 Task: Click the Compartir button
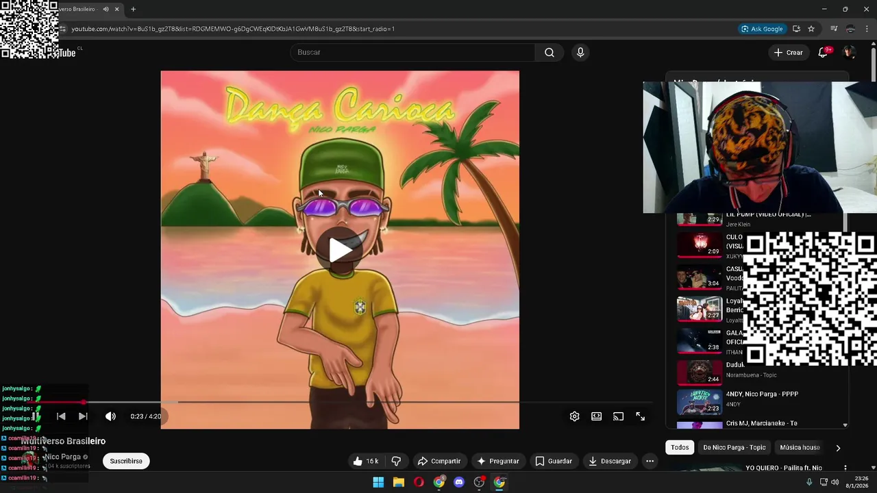pyautogui.click(x=439, y=461)
